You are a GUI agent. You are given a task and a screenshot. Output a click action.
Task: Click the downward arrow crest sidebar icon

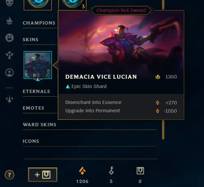tap(9, 99)
